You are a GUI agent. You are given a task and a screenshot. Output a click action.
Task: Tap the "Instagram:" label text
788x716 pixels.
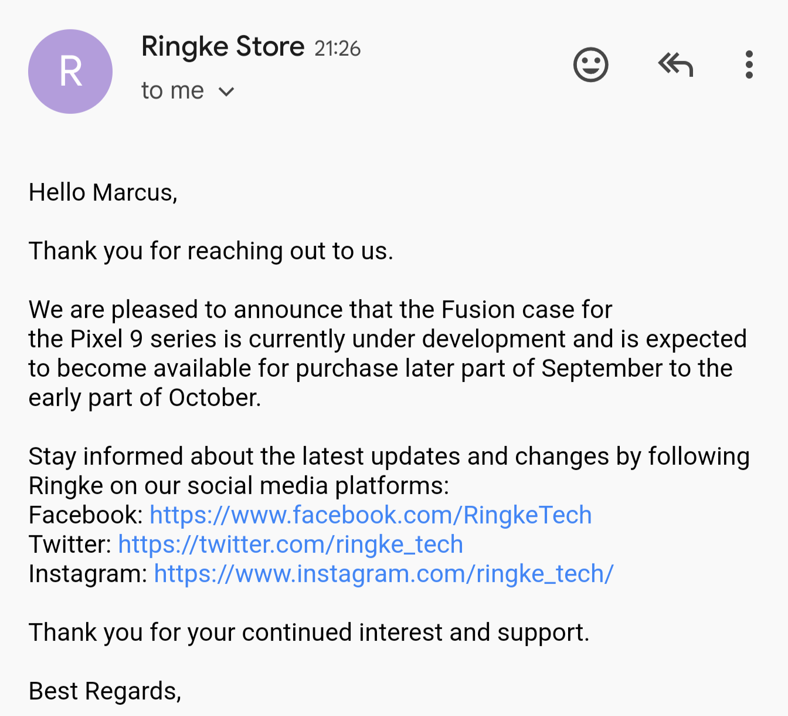pyautogui.click(x=88, y=574)
